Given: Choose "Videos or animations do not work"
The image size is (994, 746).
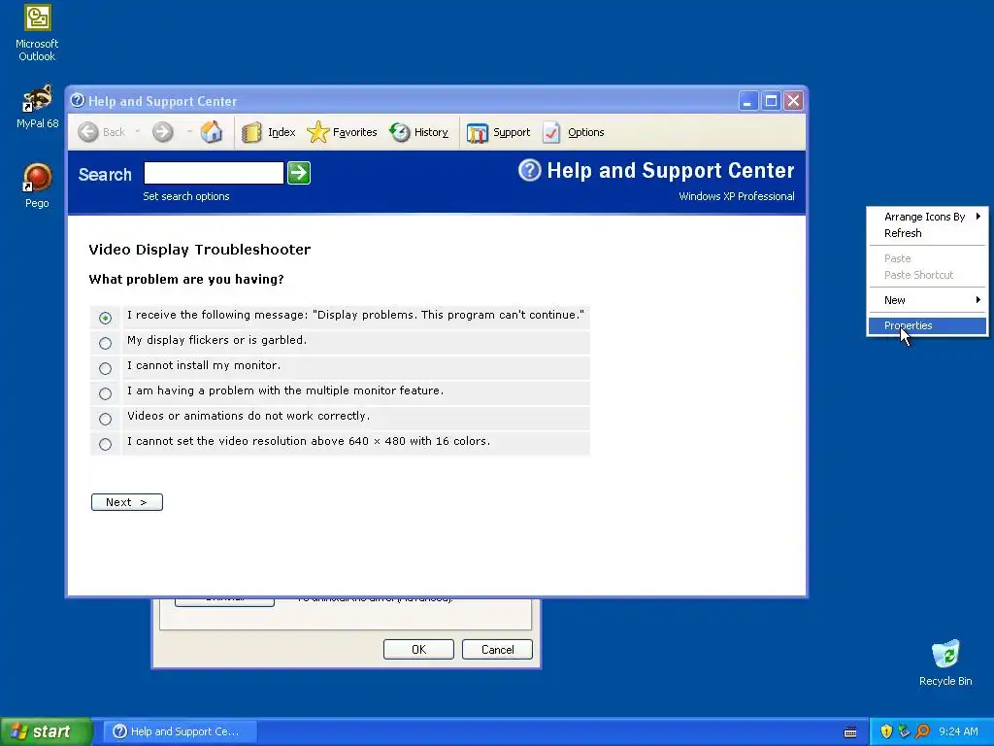Looking at the screenshot, I should click(x=105, y=420).
